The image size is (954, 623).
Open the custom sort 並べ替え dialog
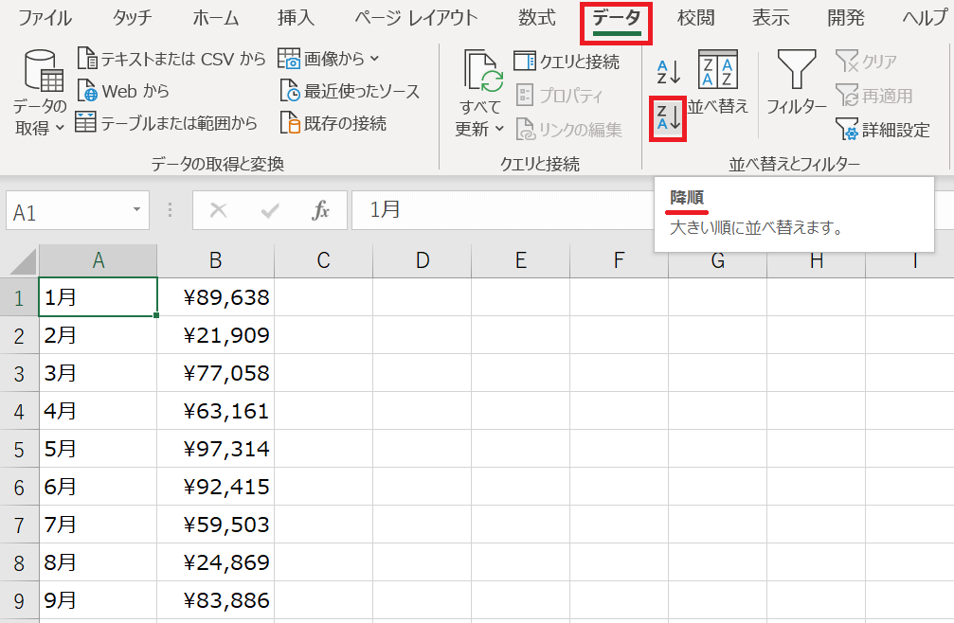pos(718,82)
